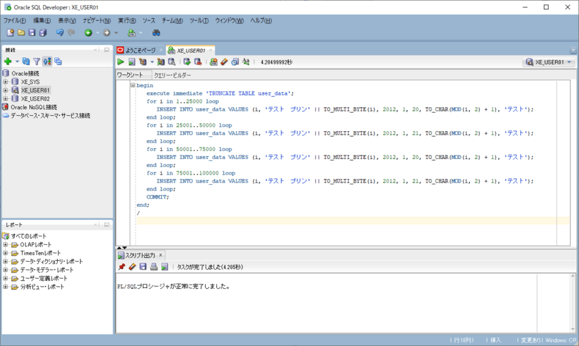The height and width of the screenshot is (346, 579).
Task: Switch to the ようこそページ tab
Action: [140, 50]
